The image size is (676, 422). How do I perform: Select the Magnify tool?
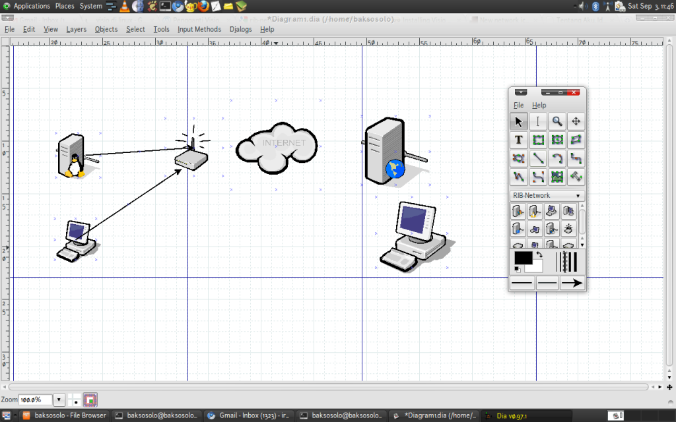pyautogui.click(x=557, y=121)
